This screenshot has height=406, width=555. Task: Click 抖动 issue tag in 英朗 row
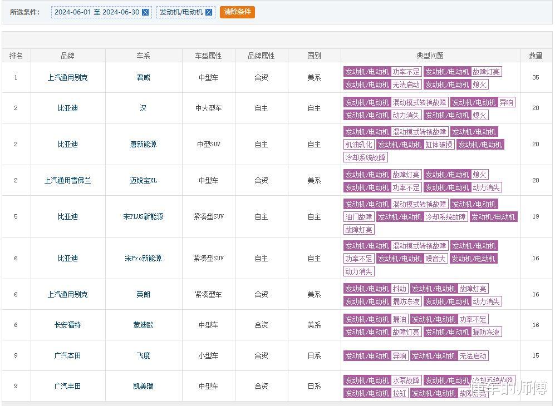coord(399,289)
